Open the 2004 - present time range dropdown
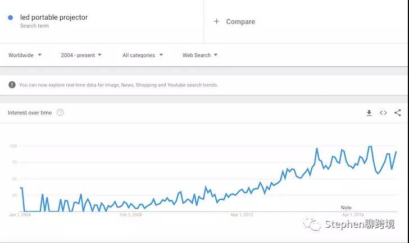Viewport: 409px width, 243px height. coord(81,55)
